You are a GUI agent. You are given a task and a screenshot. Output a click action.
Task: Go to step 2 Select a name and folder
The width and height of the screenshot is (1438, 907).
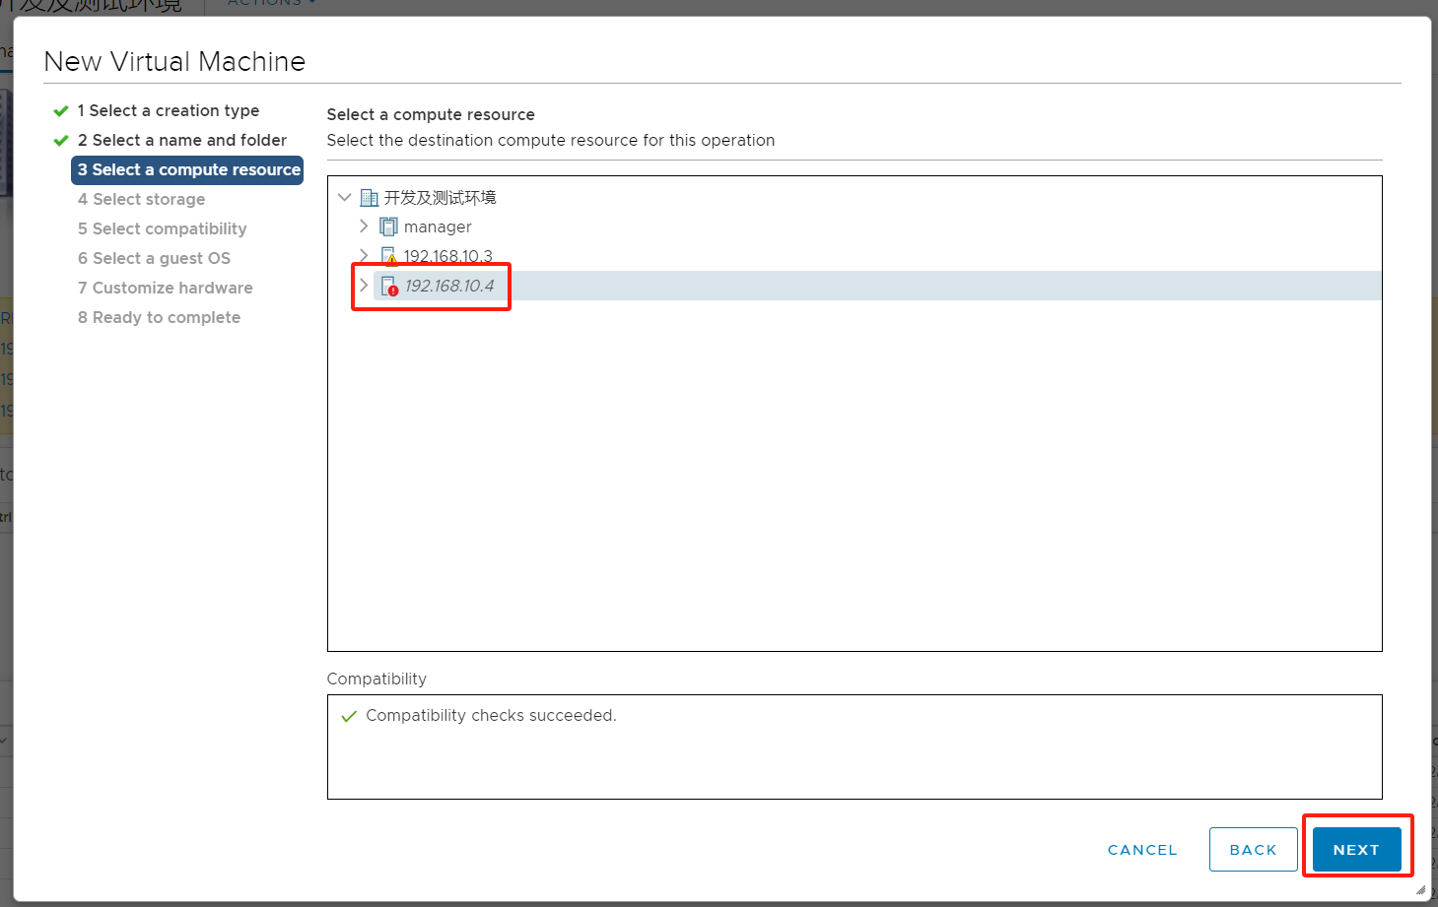point(182,140)
